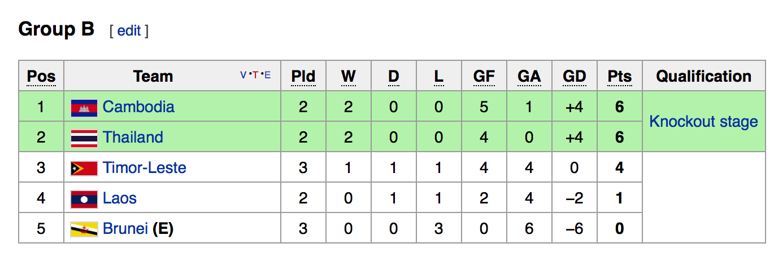The height and width of the screenshot is (257, 774).
Task: Open the Laos team link
Action: (120, 198)
